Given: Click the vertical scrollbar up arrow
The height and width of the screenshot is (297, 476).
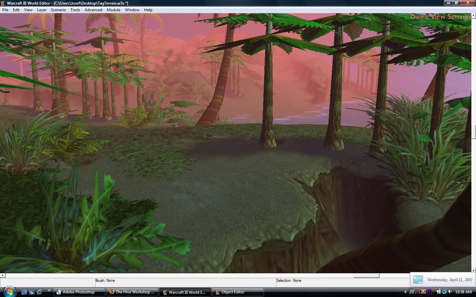Looking at the screenshot, I should (474, 15).
